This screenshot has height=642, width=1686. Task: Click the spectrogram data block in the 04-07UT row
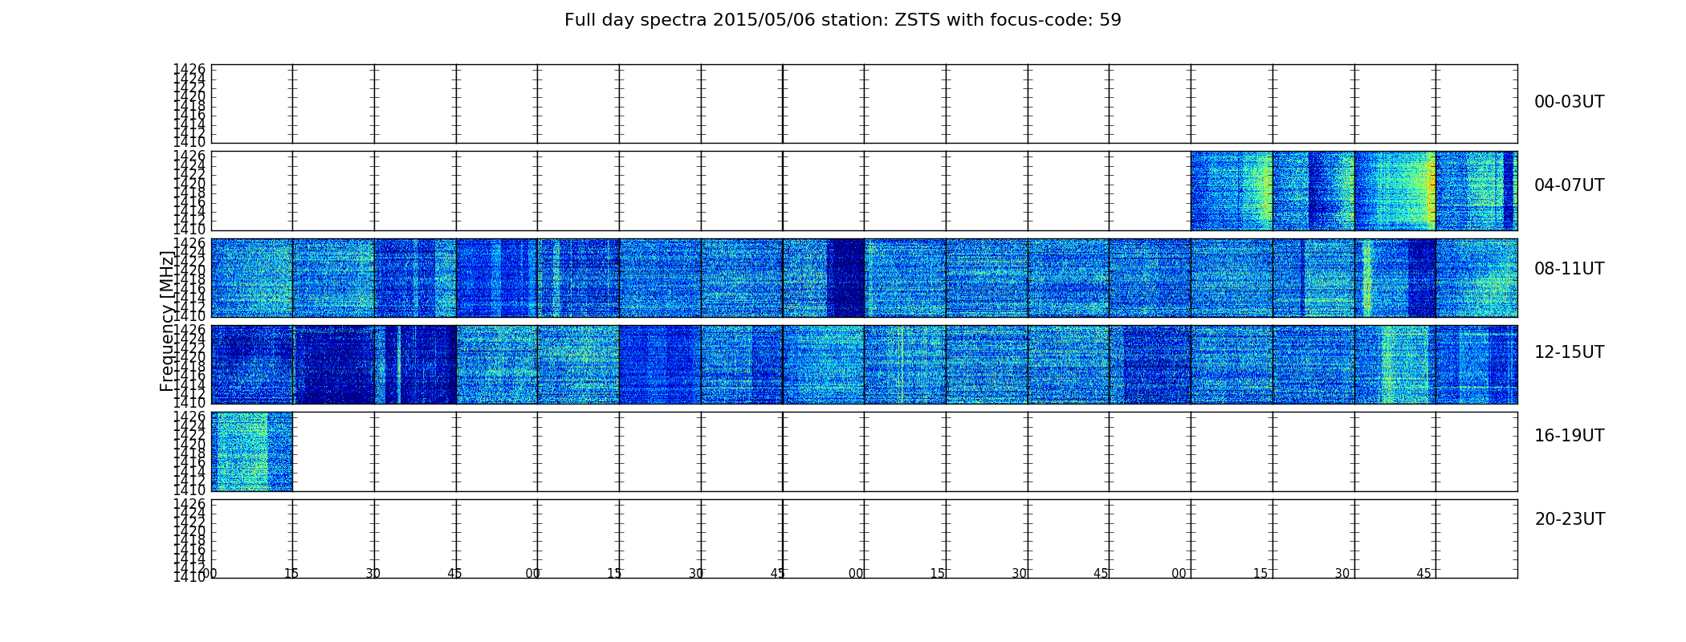tap(1354, 191)
